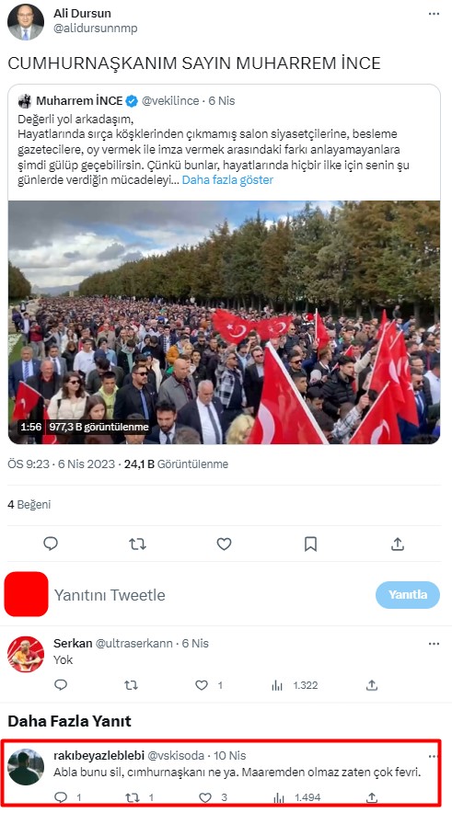
Task: Like Serkan's reply "Yok"
Action: [x=202, y=685]
